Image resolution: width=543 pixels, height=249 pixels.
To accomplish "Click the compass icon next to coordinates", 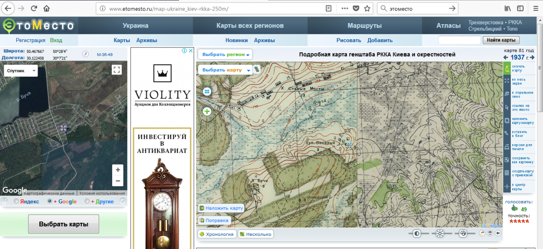I will click(85, 54).
